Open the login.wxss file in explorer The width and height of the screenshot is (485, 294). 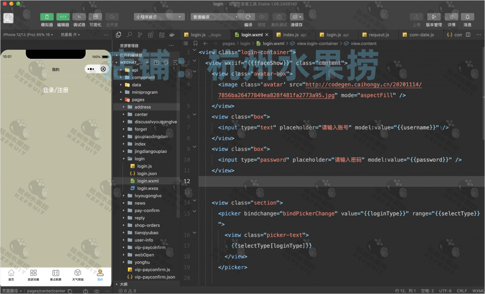147,188
